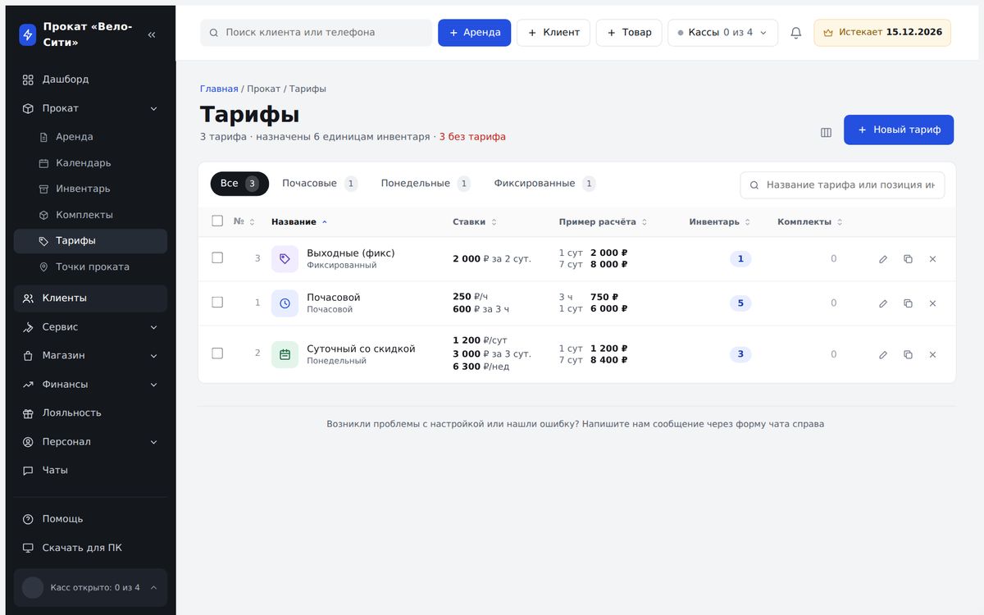
Task: Edit the Выходные (фикс) tariff pencil icon
Action: (883, 259)
